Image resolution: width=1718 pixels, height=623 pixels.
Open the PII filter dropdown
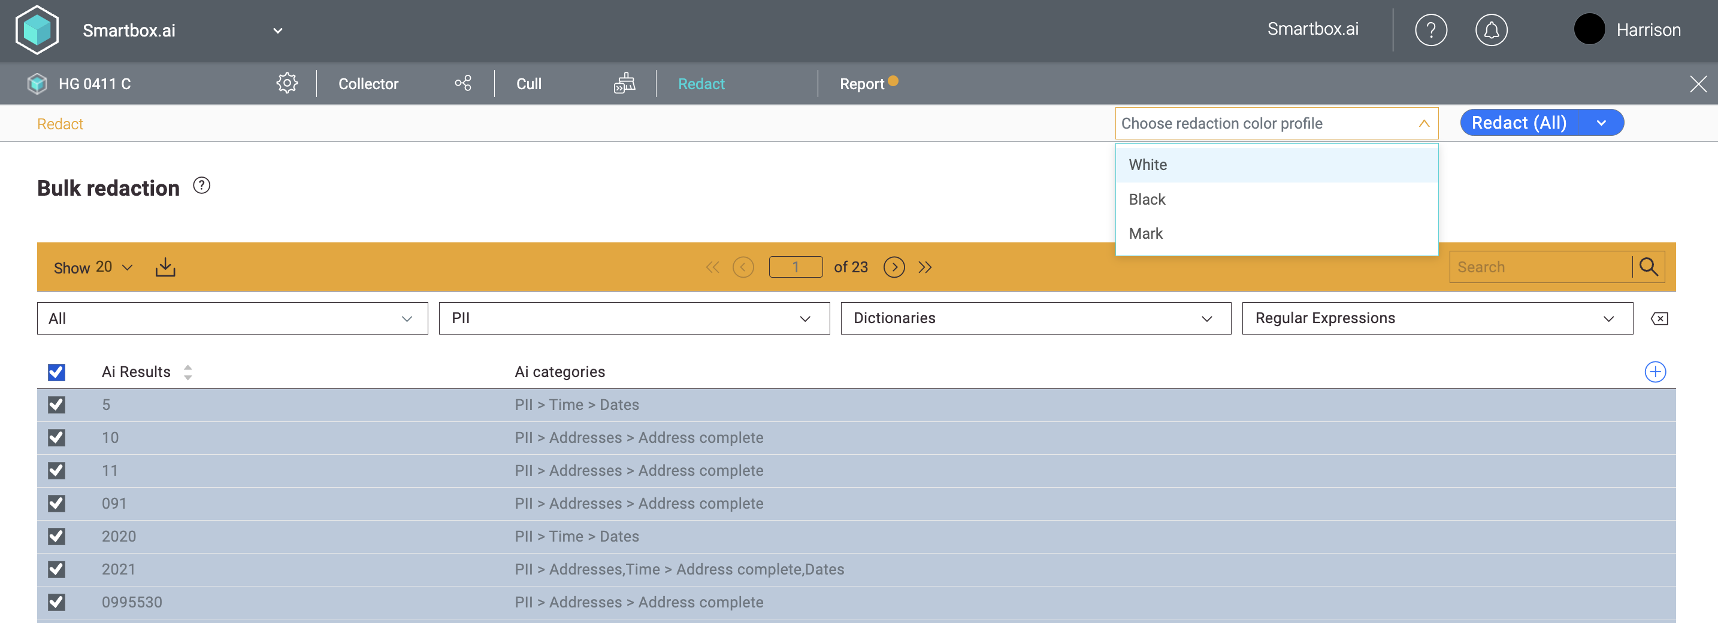(634, 318)
